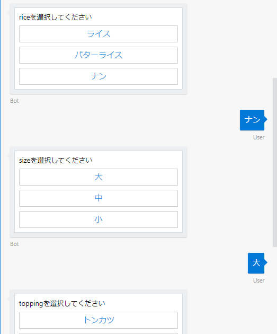
Task: Click the Bot label under rice card
Action: 14,101
